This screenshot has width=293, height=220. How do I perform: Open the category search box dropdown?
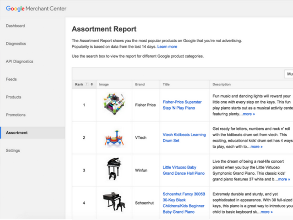coord(289,74)
